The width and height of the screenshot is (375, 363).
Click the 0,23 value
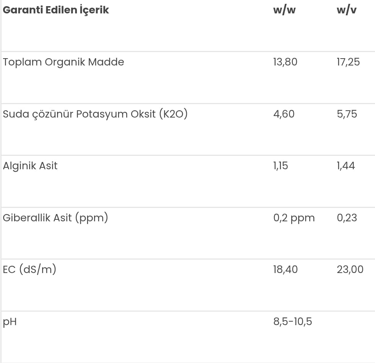click(347, 218)
